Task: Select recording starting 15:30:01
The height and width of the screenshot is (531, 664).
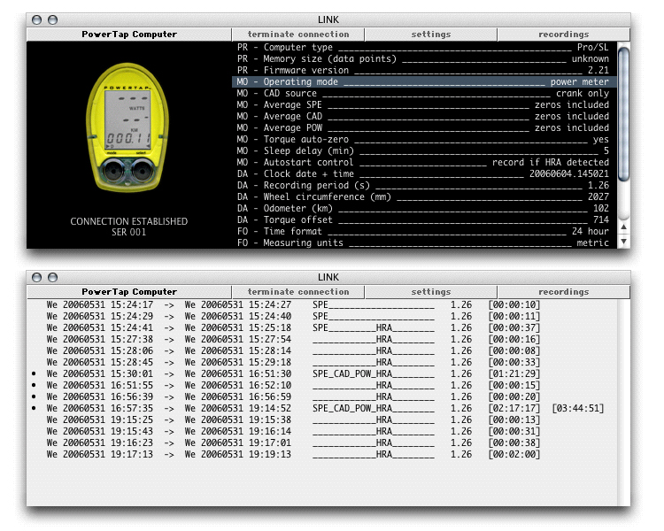Action: click(x=322, y=373)
